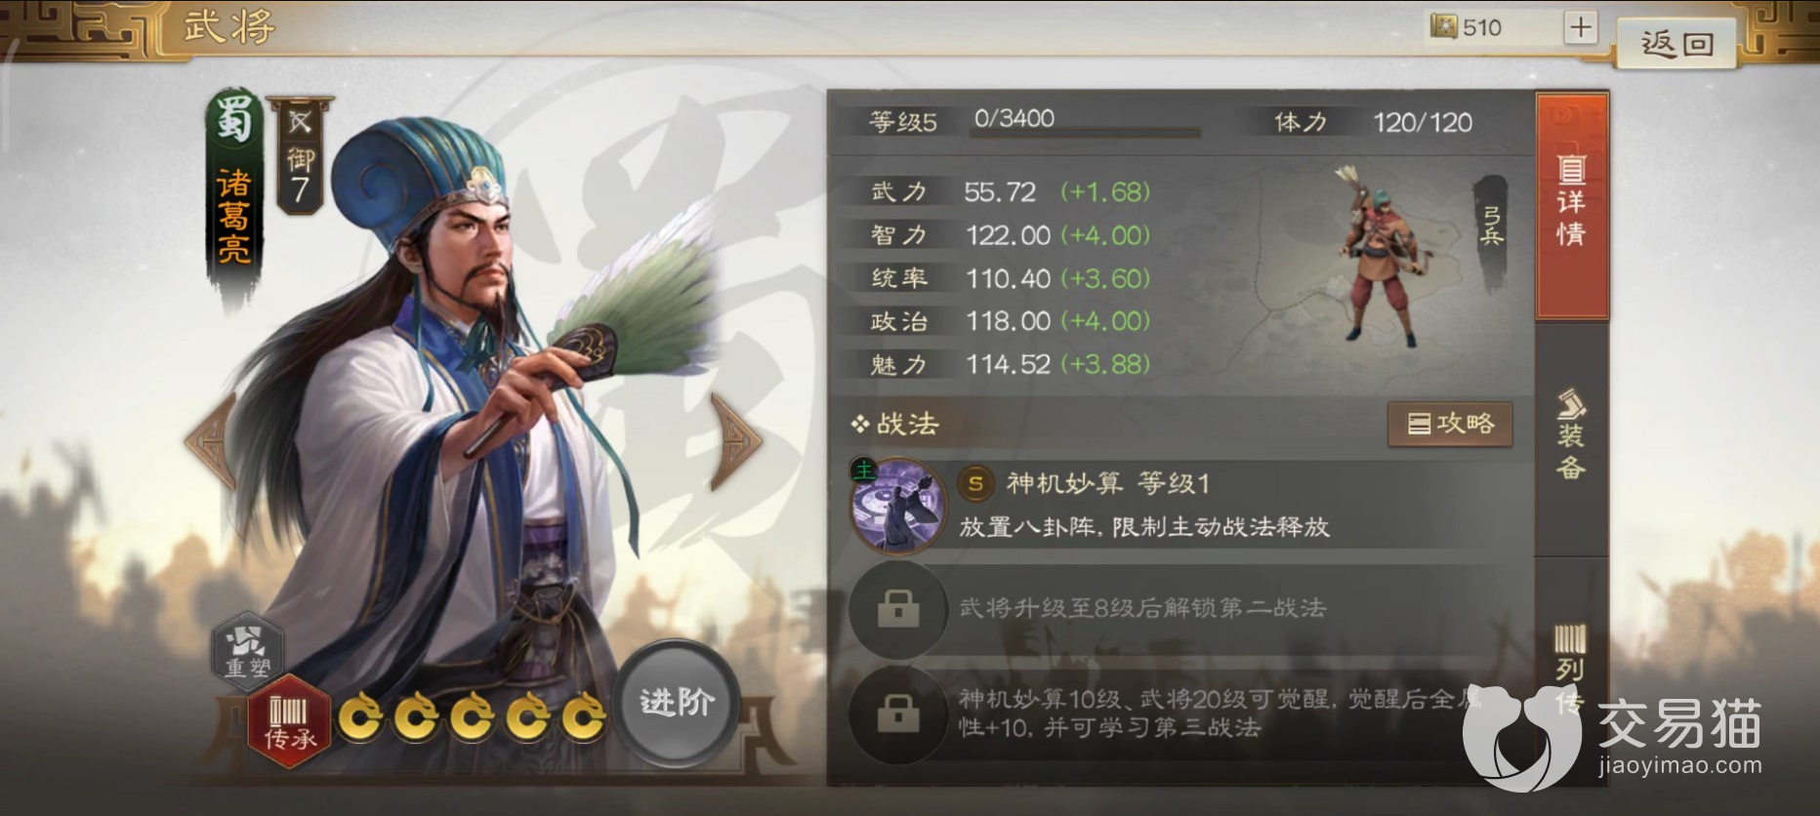Click the level experience progress bar
Image resolution: width=1820 pixels, height=816 pixels.
[x=1085, y=132]
